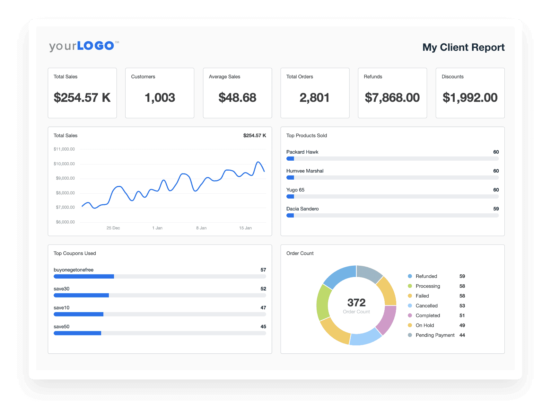Viewport: 551px width, 418px height.
Task: Open the Total Sales $254.57 K card
Action: tap(82, 93)
